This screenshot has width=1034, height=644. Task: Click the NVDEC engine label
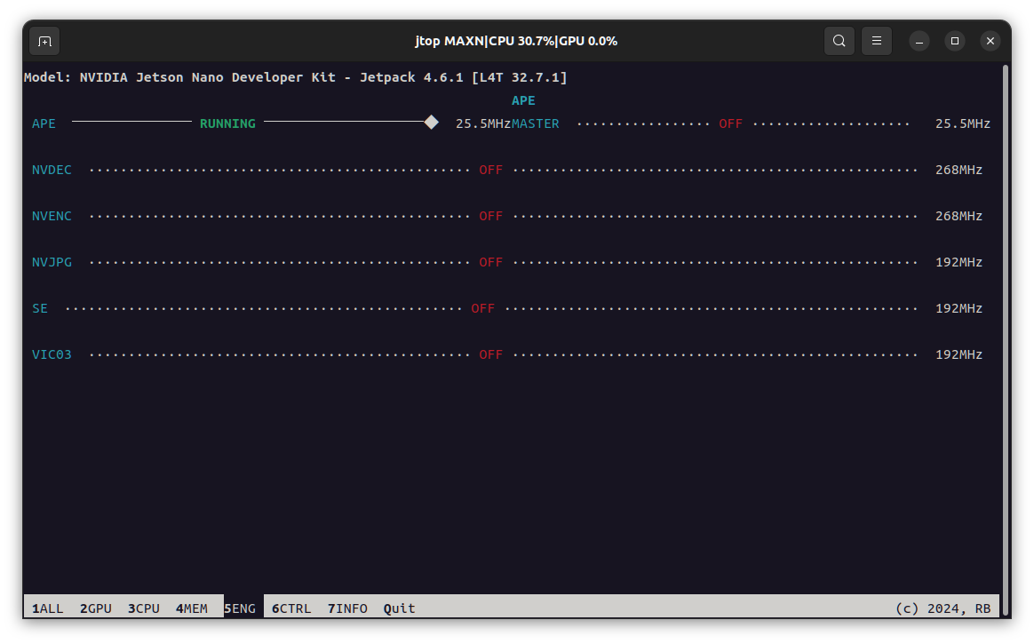(52, 170)
